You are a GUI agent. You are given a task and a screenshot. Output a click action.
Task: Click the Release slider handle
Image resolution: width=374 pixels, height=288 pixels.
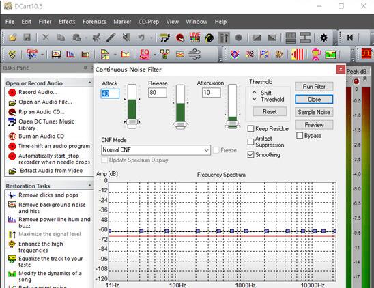pos(181,124)
